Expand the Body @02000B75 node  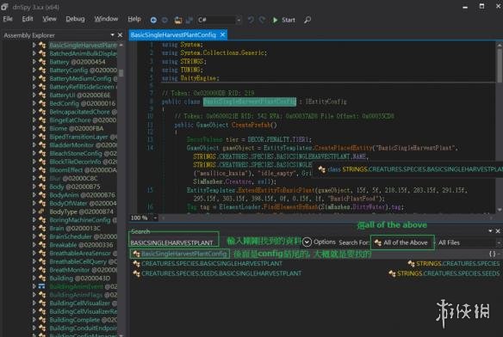34,187
